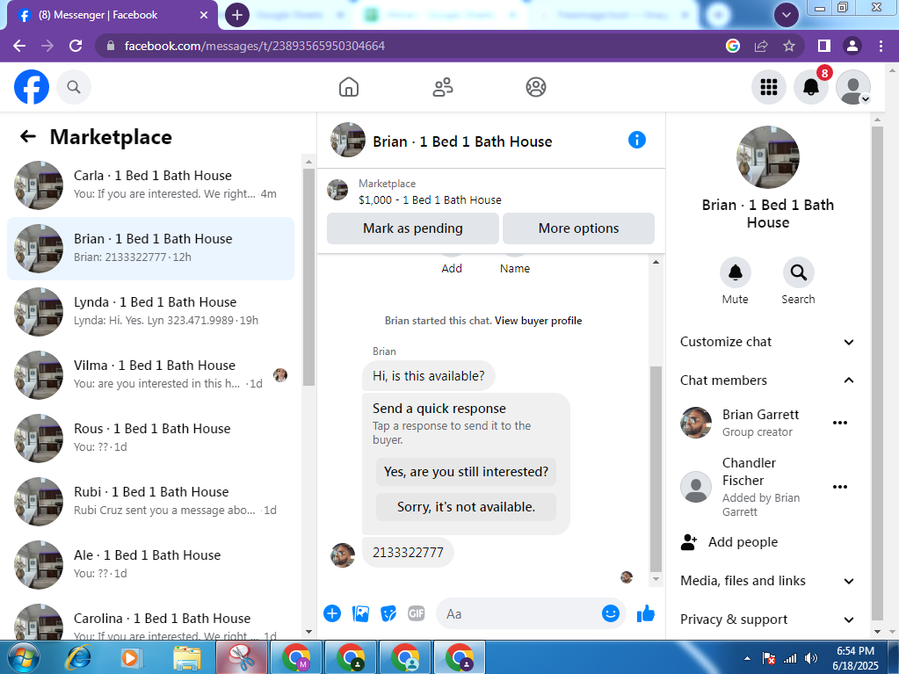
Task: Click the address bar URL
Action: click(255, 46)
